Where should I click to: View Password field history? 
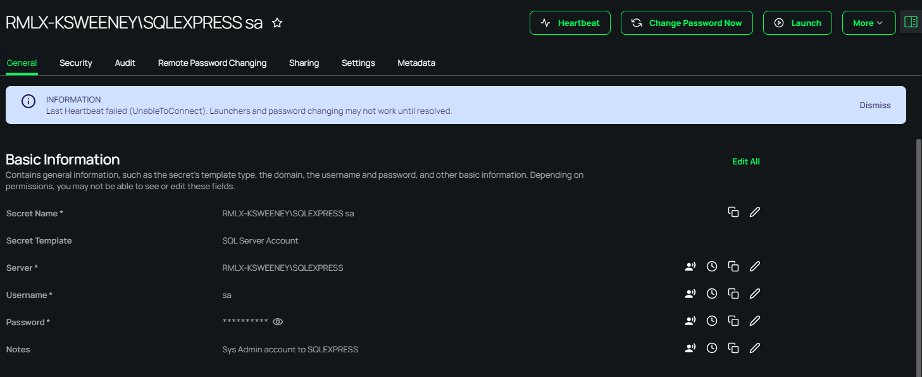(712, 321)
